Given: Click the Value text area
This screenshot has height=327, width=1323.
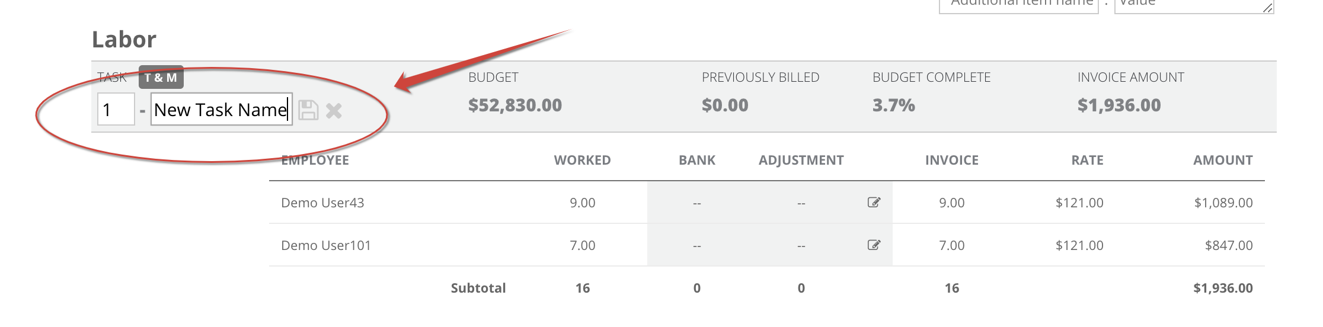Looking at the screenshot, I should 1194,5.
